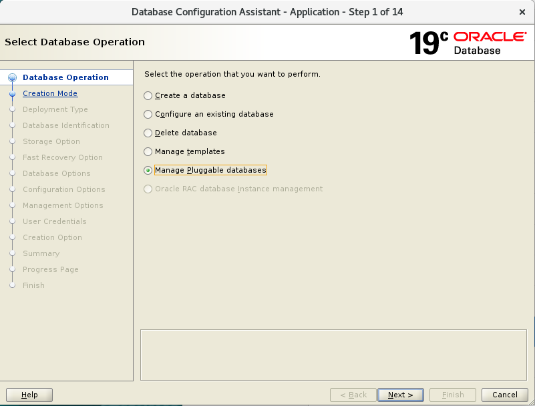Viewport: 535px width, 406px height.
Task: Click the Deployment Type step
Action: tap(55, 109)
